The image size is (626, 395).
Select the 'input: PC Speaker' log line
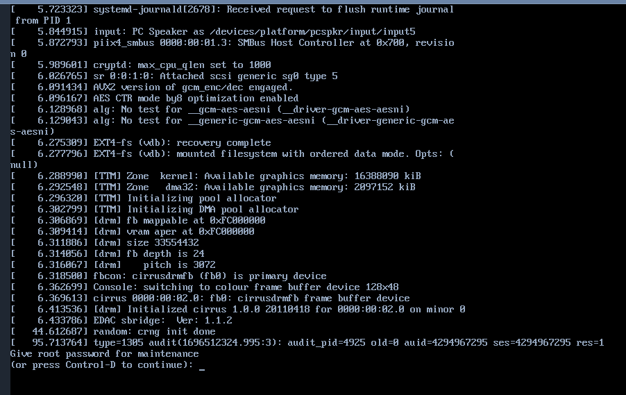tap(213, 31)
